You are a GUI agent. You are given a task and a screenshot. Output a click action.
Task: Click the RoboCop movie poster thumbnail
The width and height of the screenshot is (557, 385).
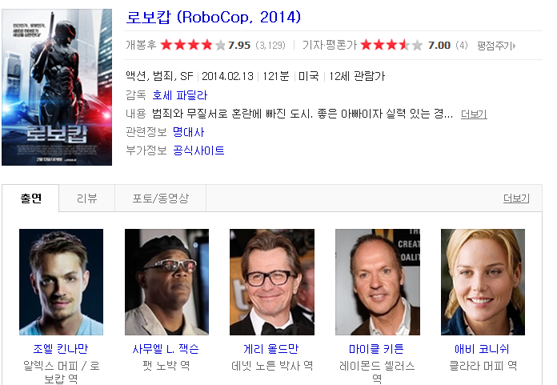click(x=57, y=87)
